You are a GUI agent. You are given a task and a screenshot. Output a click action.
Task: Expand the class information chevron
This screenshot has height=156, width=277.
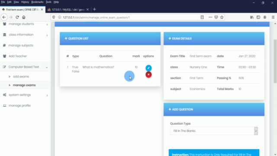pos(47,35)
